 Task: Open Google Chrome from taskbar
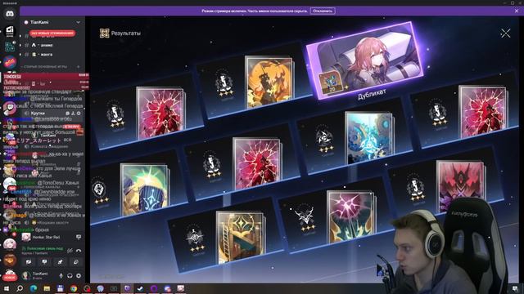74,288
